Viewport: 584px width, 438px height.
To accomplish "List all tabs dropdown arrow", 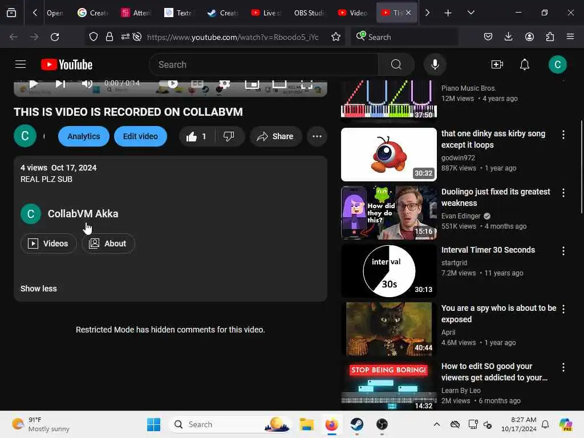I will point(471,13).
